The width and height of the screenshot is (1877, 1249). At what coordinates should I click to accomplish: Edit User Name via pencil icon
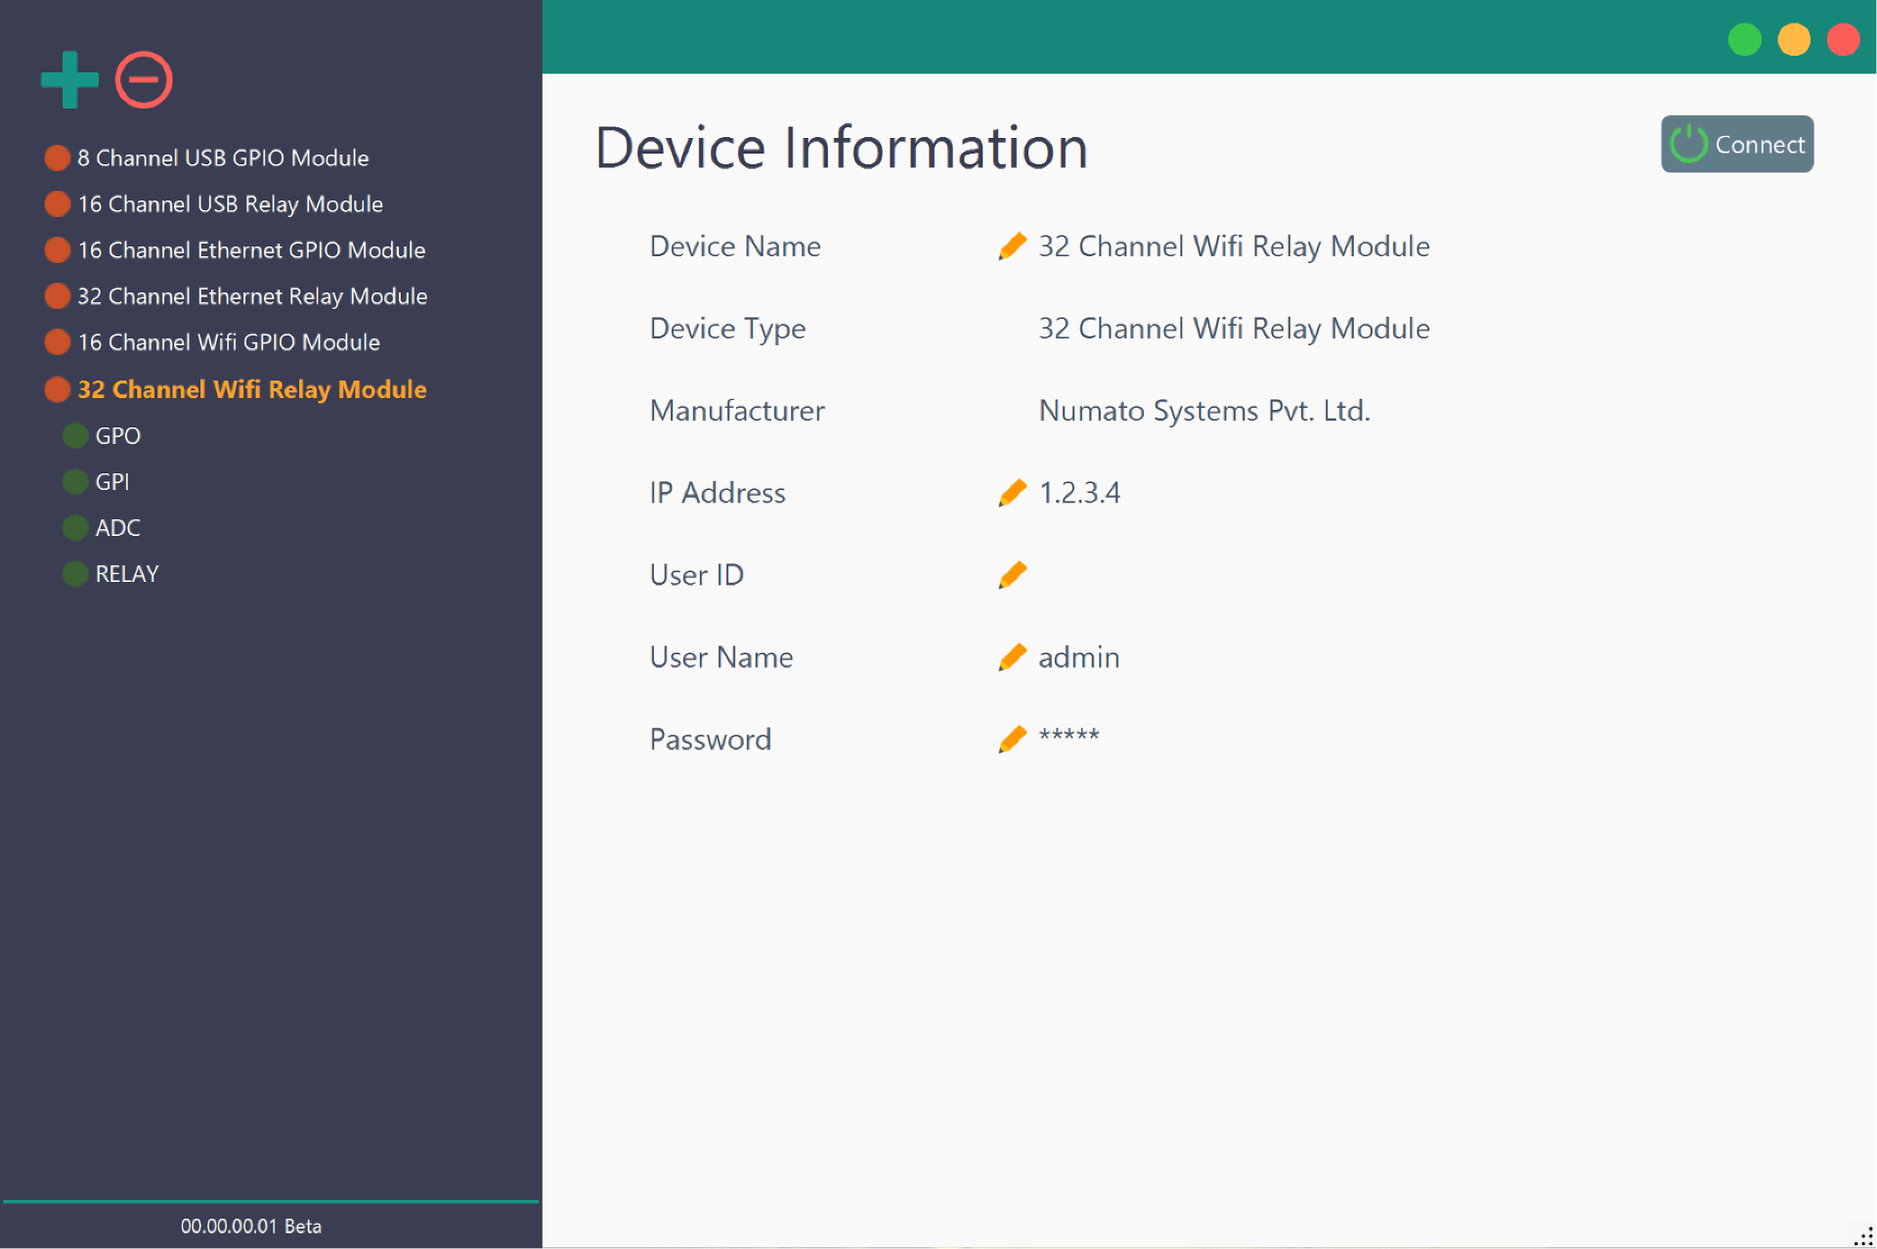pos(1012,657)
